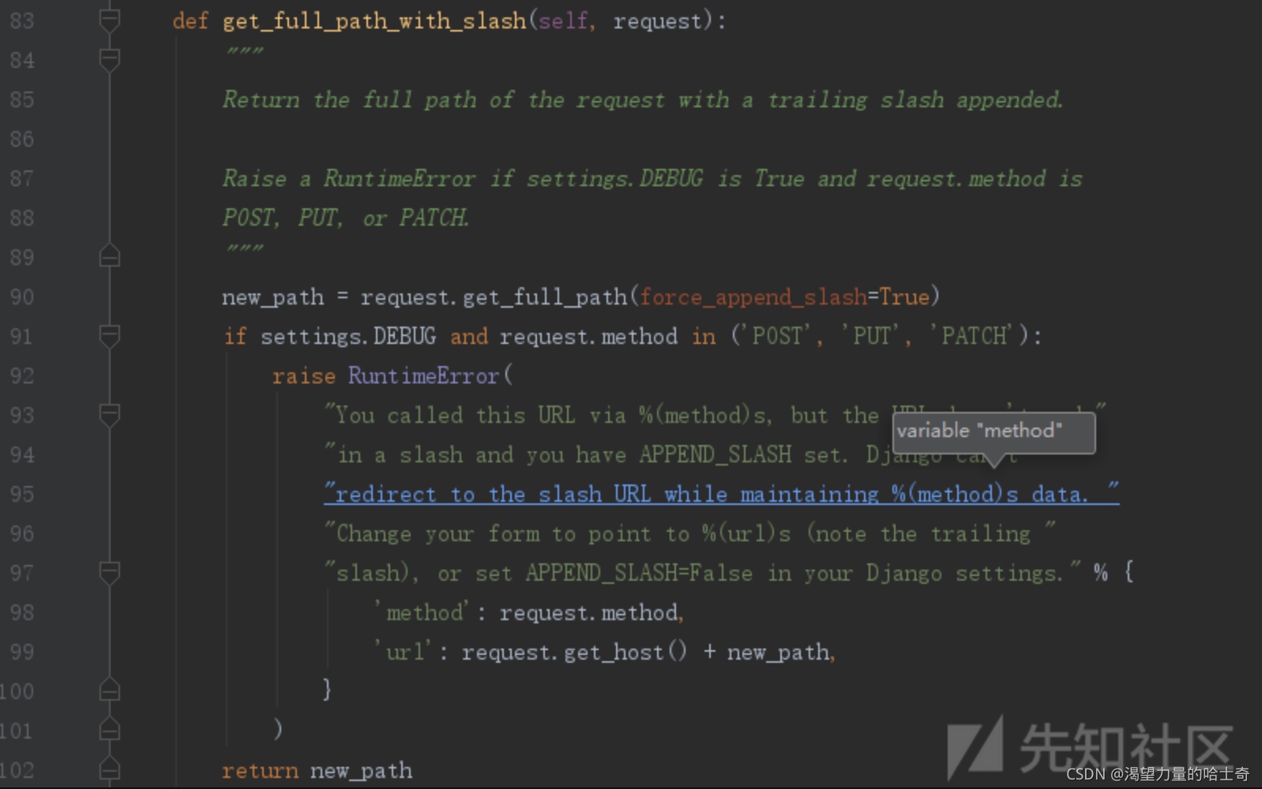Screen dimensions: 1262x789
Task: Click line number 98 in the gutter
Action: tap(22, 612)
